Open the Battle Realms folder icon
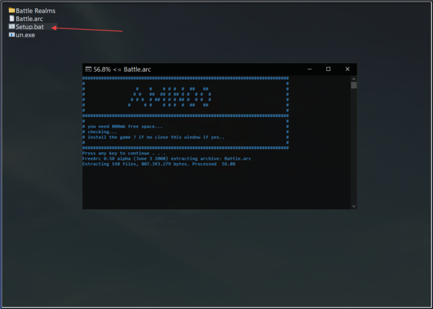Screen dimensions: 433x309 pyautogui.click(x=12, y=11)
